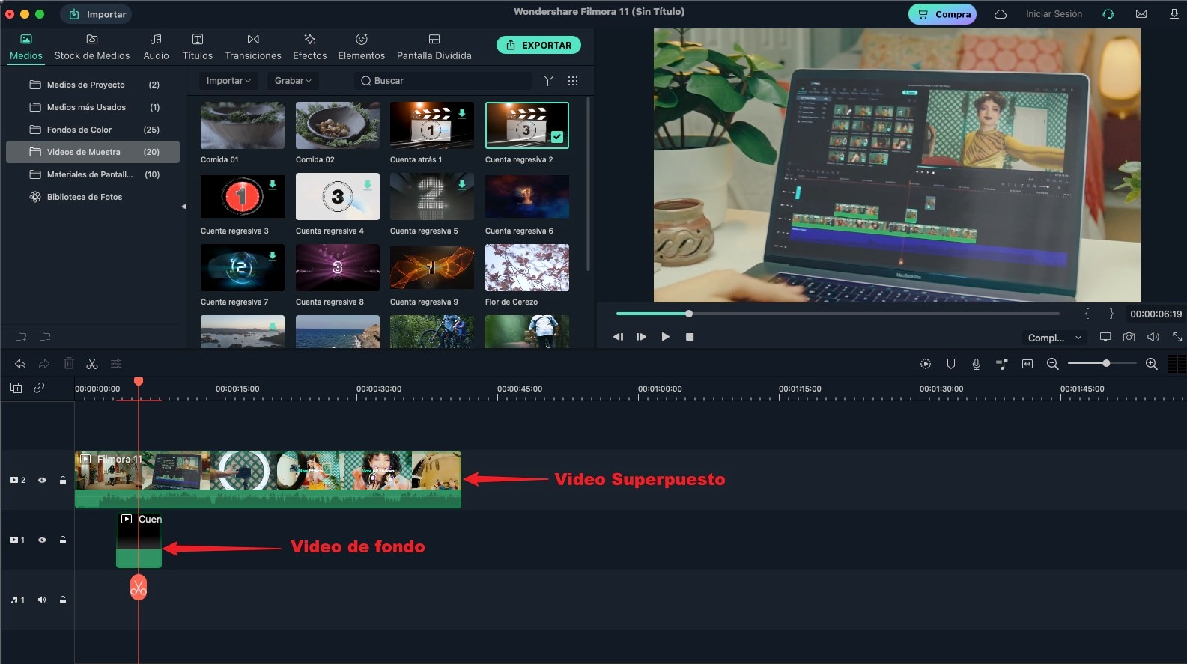Click the add track manager icon
The width and height of the screenshot is (1187, 664).
pyautogui.click(x=16, y=388)
